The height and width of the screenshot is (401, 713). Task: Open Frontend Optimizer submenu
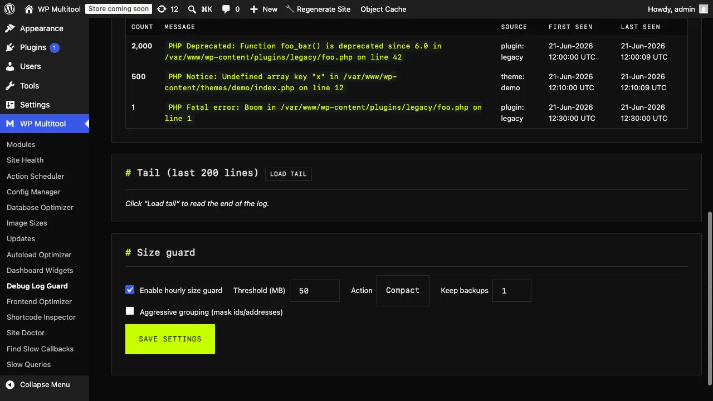point(39,301)
